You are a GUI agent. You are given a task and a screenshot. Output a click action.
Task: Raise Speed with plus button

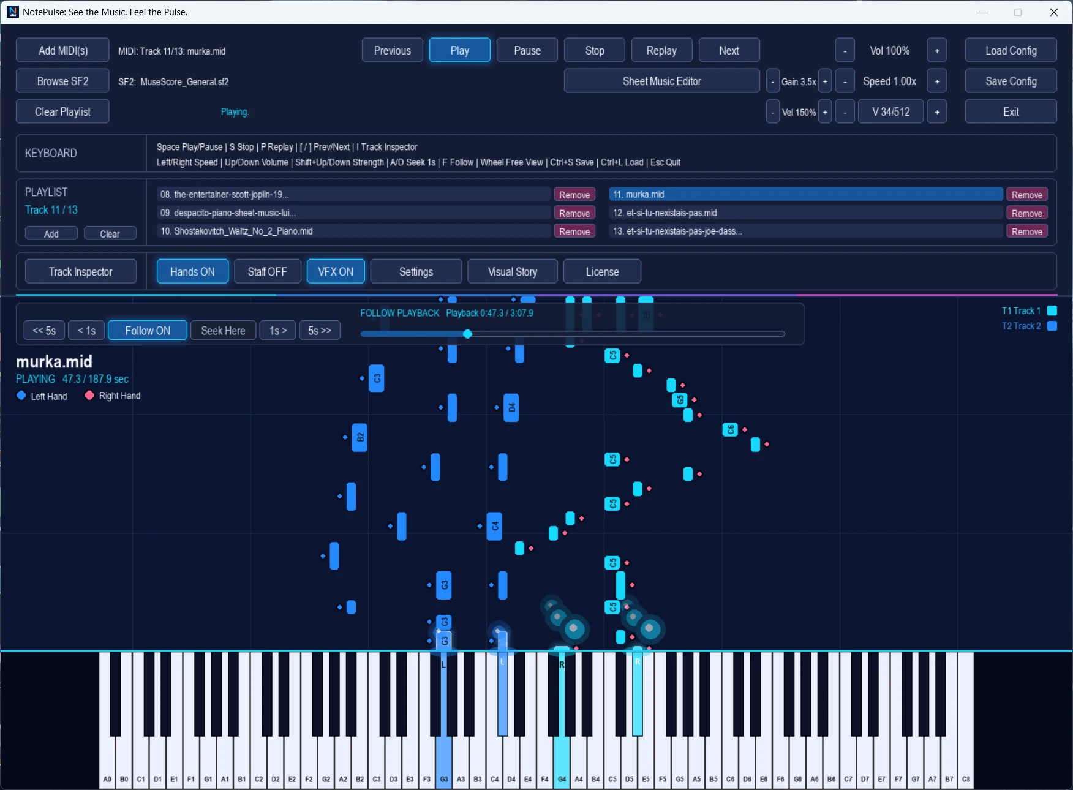coord(937,81)
